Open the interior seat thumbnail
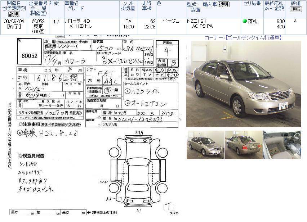The height and width of the screenshot is (222, 307). pos(282,145)
